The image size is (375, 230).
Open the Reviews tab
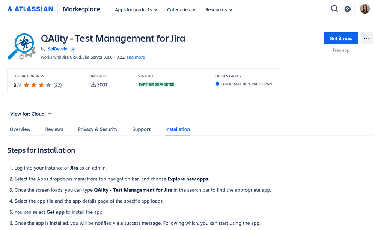[54, 129]
